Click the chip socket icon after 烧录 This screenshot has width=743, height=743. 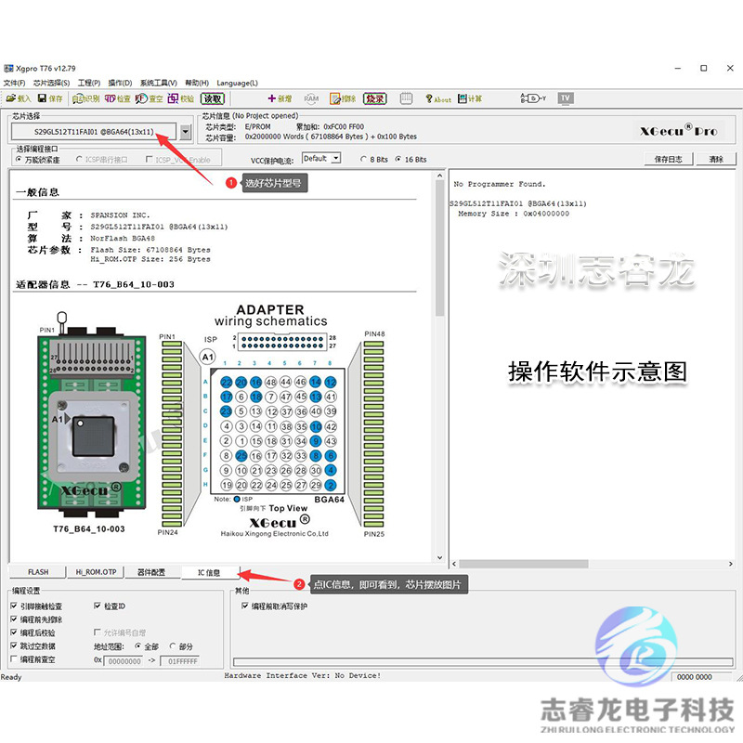point(406,98)
